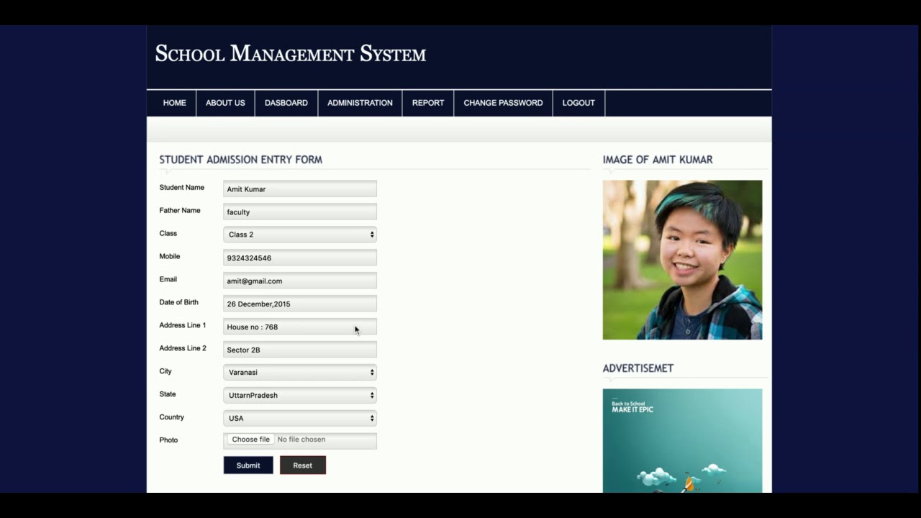
Task: Reset the admission form
Action: tap(303, 465)
